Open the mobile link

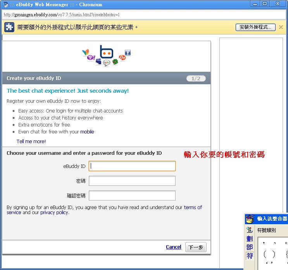(x=87, y=132)
